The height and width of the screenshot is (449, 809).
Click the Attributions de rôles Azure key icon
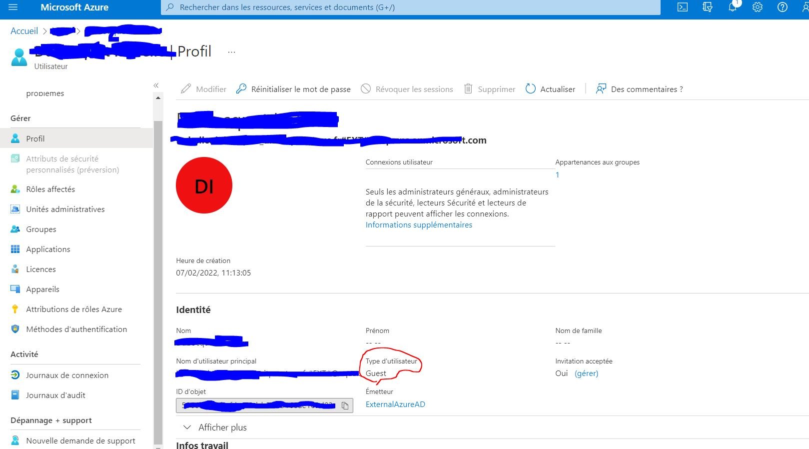(x=15, y=309)
